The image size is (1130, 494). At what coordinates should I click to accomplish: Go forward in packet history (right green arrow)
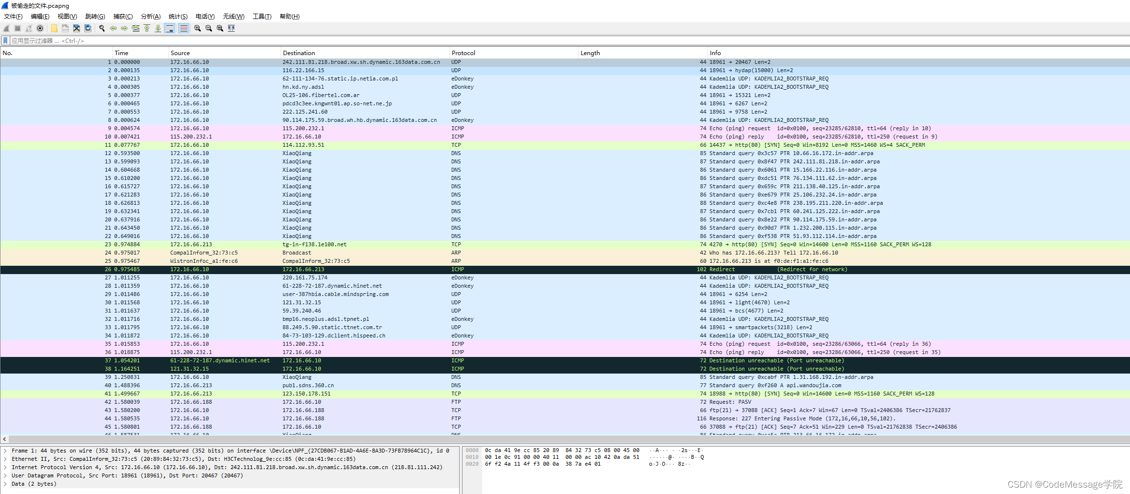click(124, 28)
